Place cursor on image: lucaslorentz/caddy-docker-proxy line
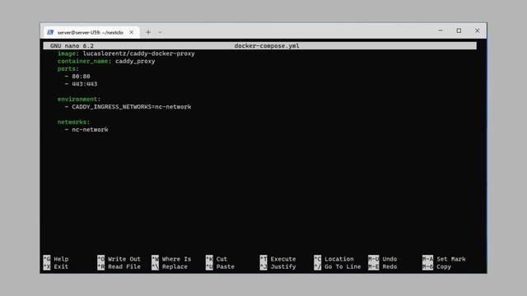Viewport: 527px width, 296px height. [126, 53]
